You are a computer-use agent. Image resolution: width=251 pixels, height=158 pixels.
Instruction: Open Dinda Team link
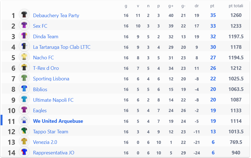[46, 37]
